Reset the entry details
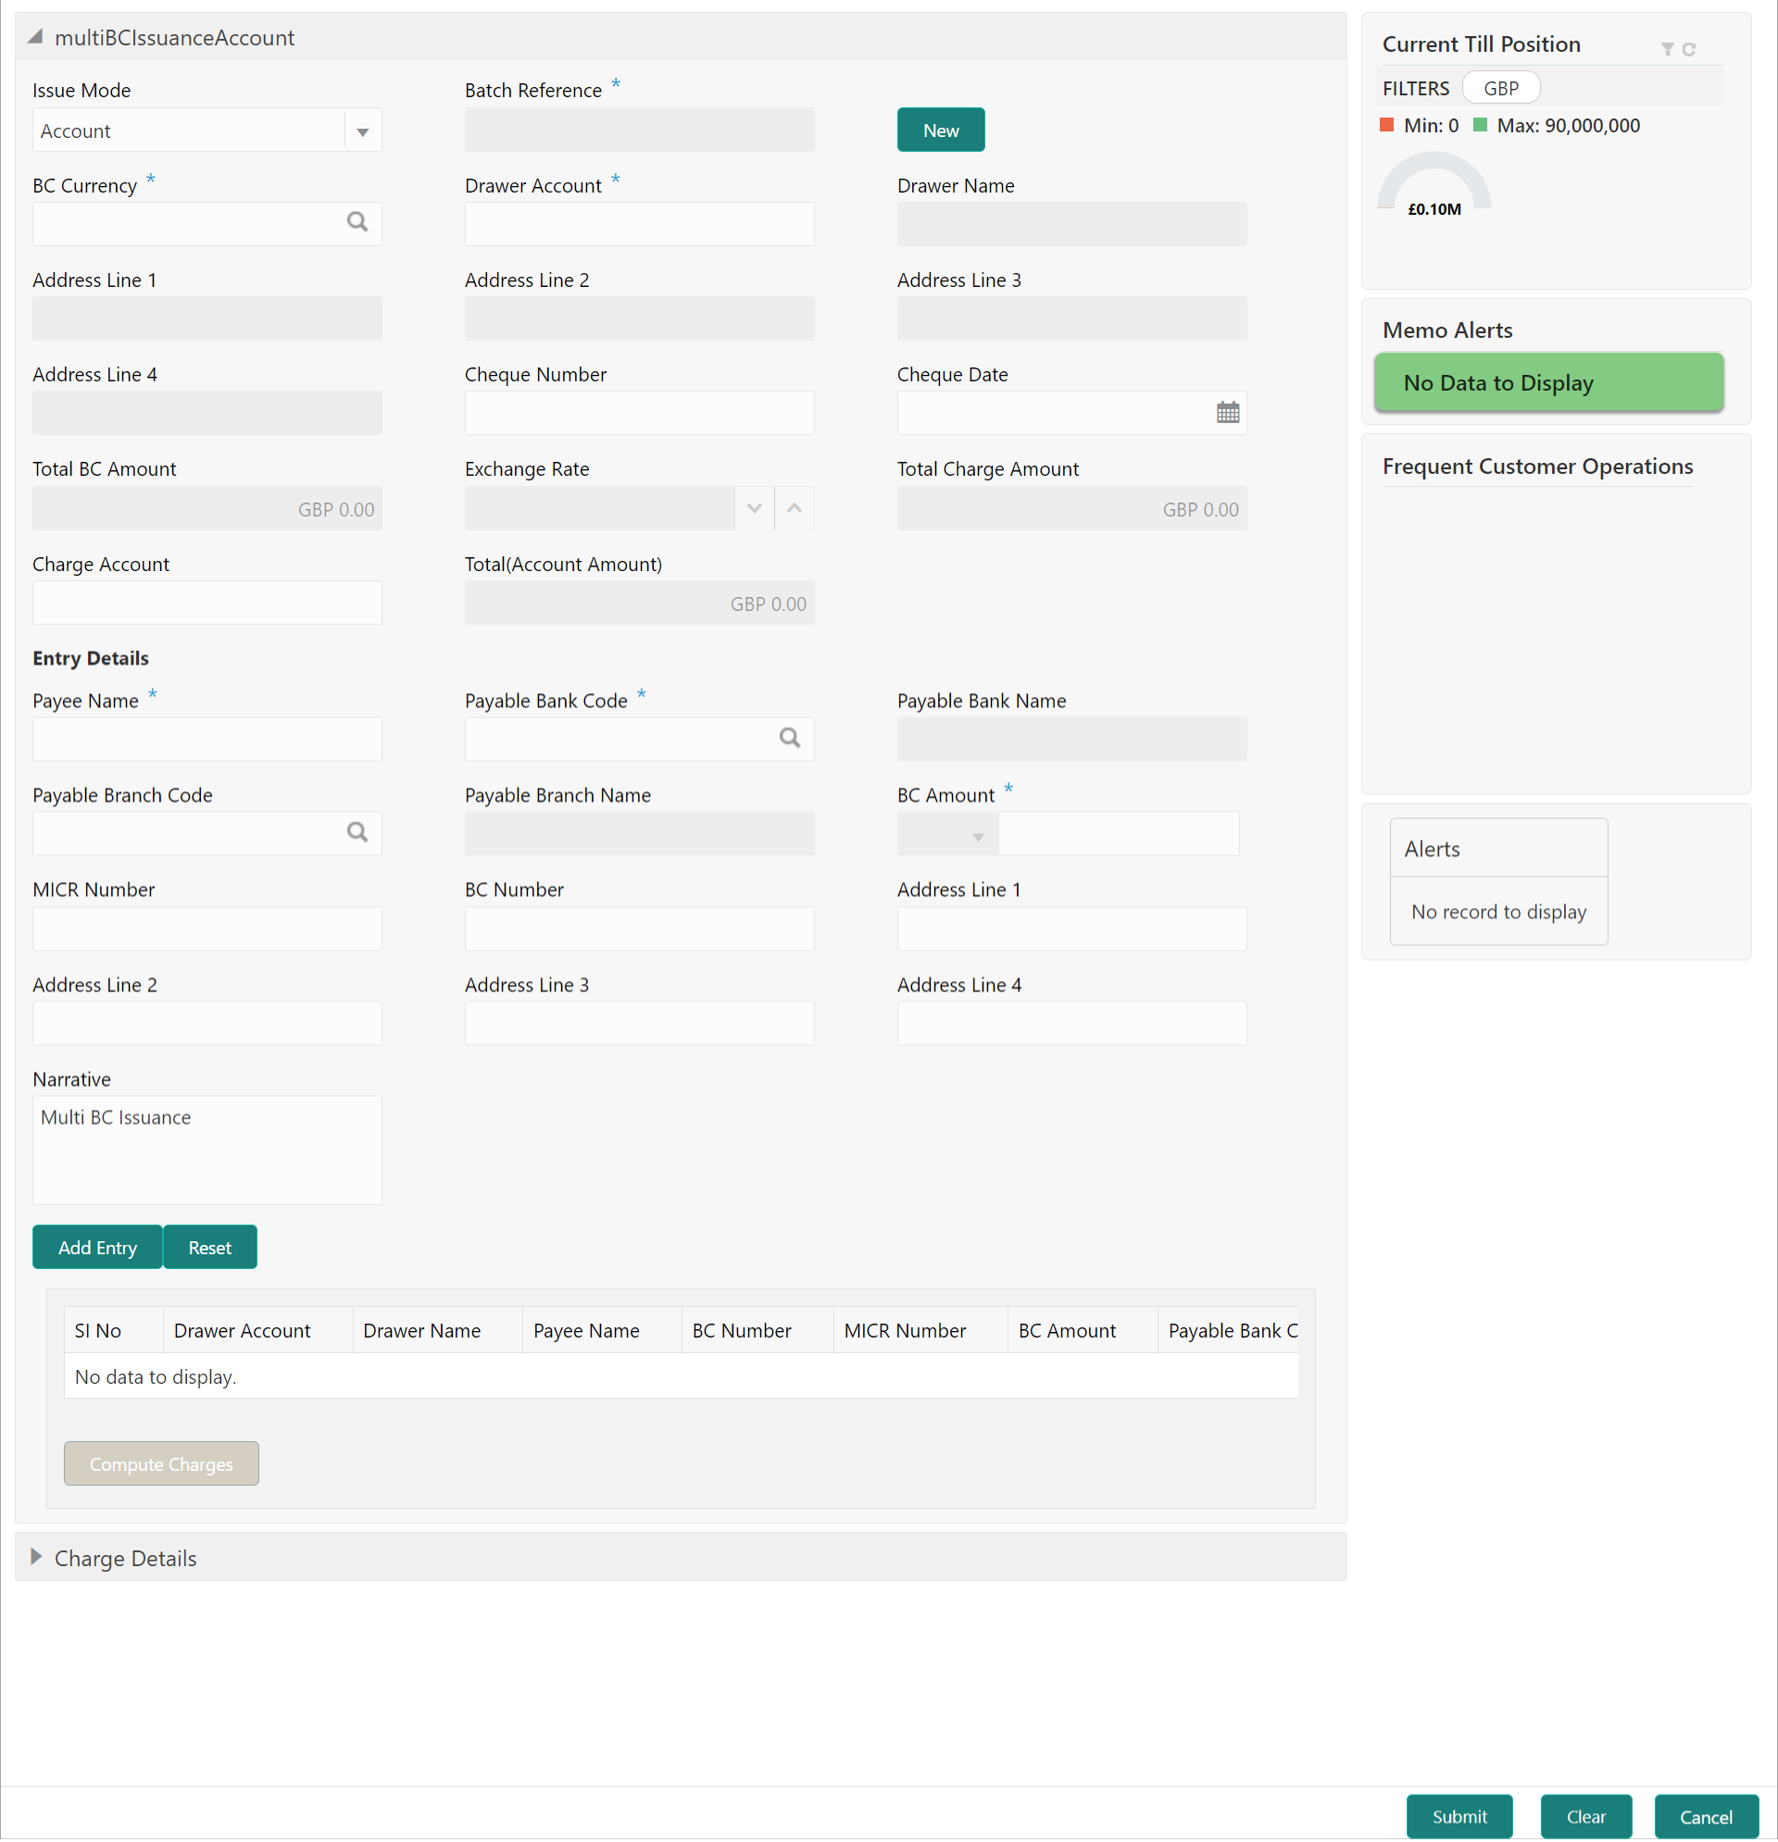Image resolution: width=1778 pixels, height=1842 pixels. click(x=209, y=1247)
